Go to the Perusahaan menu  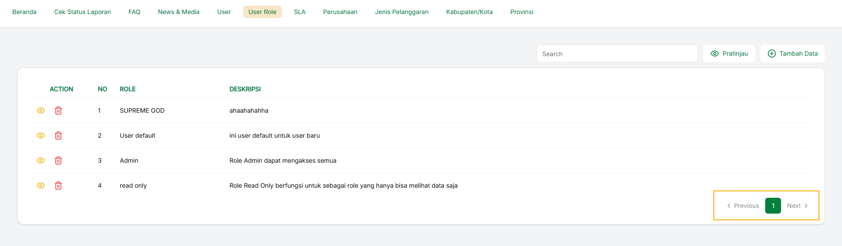pos(340,12)
